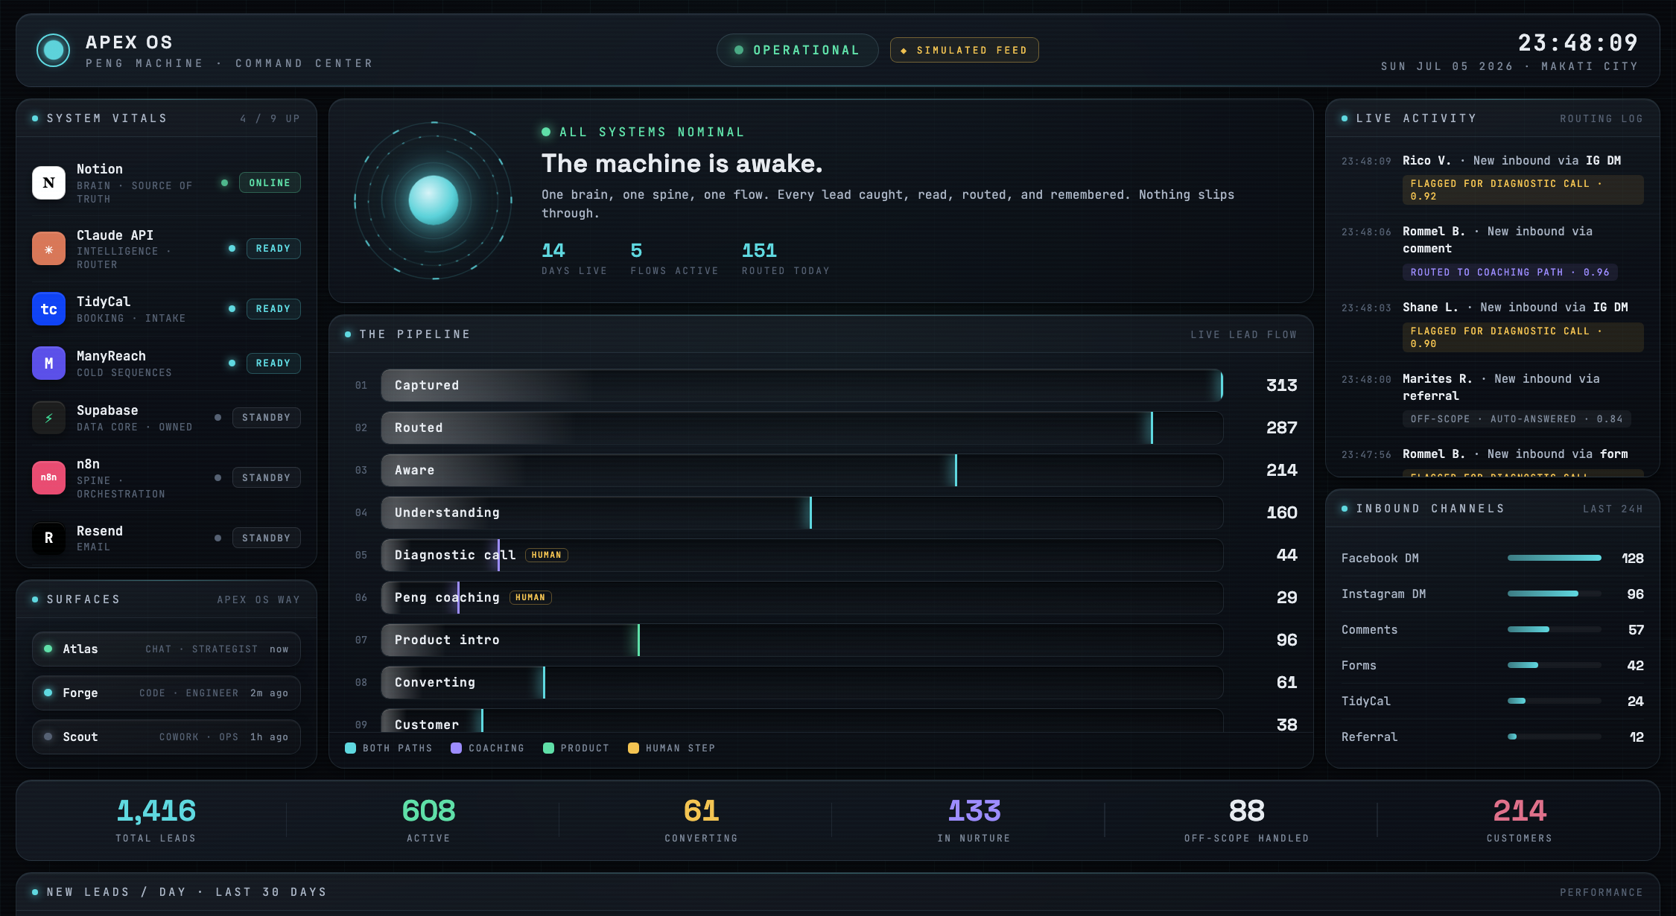The image size is (1676, 916).
Task: Click the ROUTING LOG label
Action: point(1602,118)
